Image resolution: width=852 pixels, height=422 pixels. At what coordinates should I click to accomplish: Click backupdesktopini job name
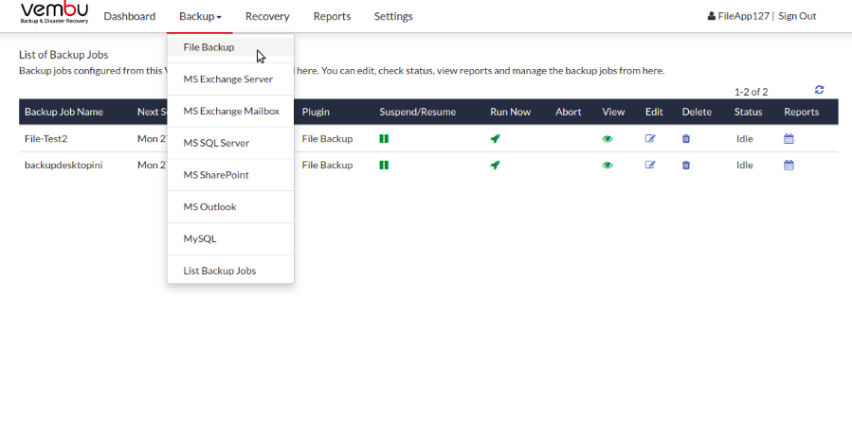pyautogui.click(x=63, y=165)
